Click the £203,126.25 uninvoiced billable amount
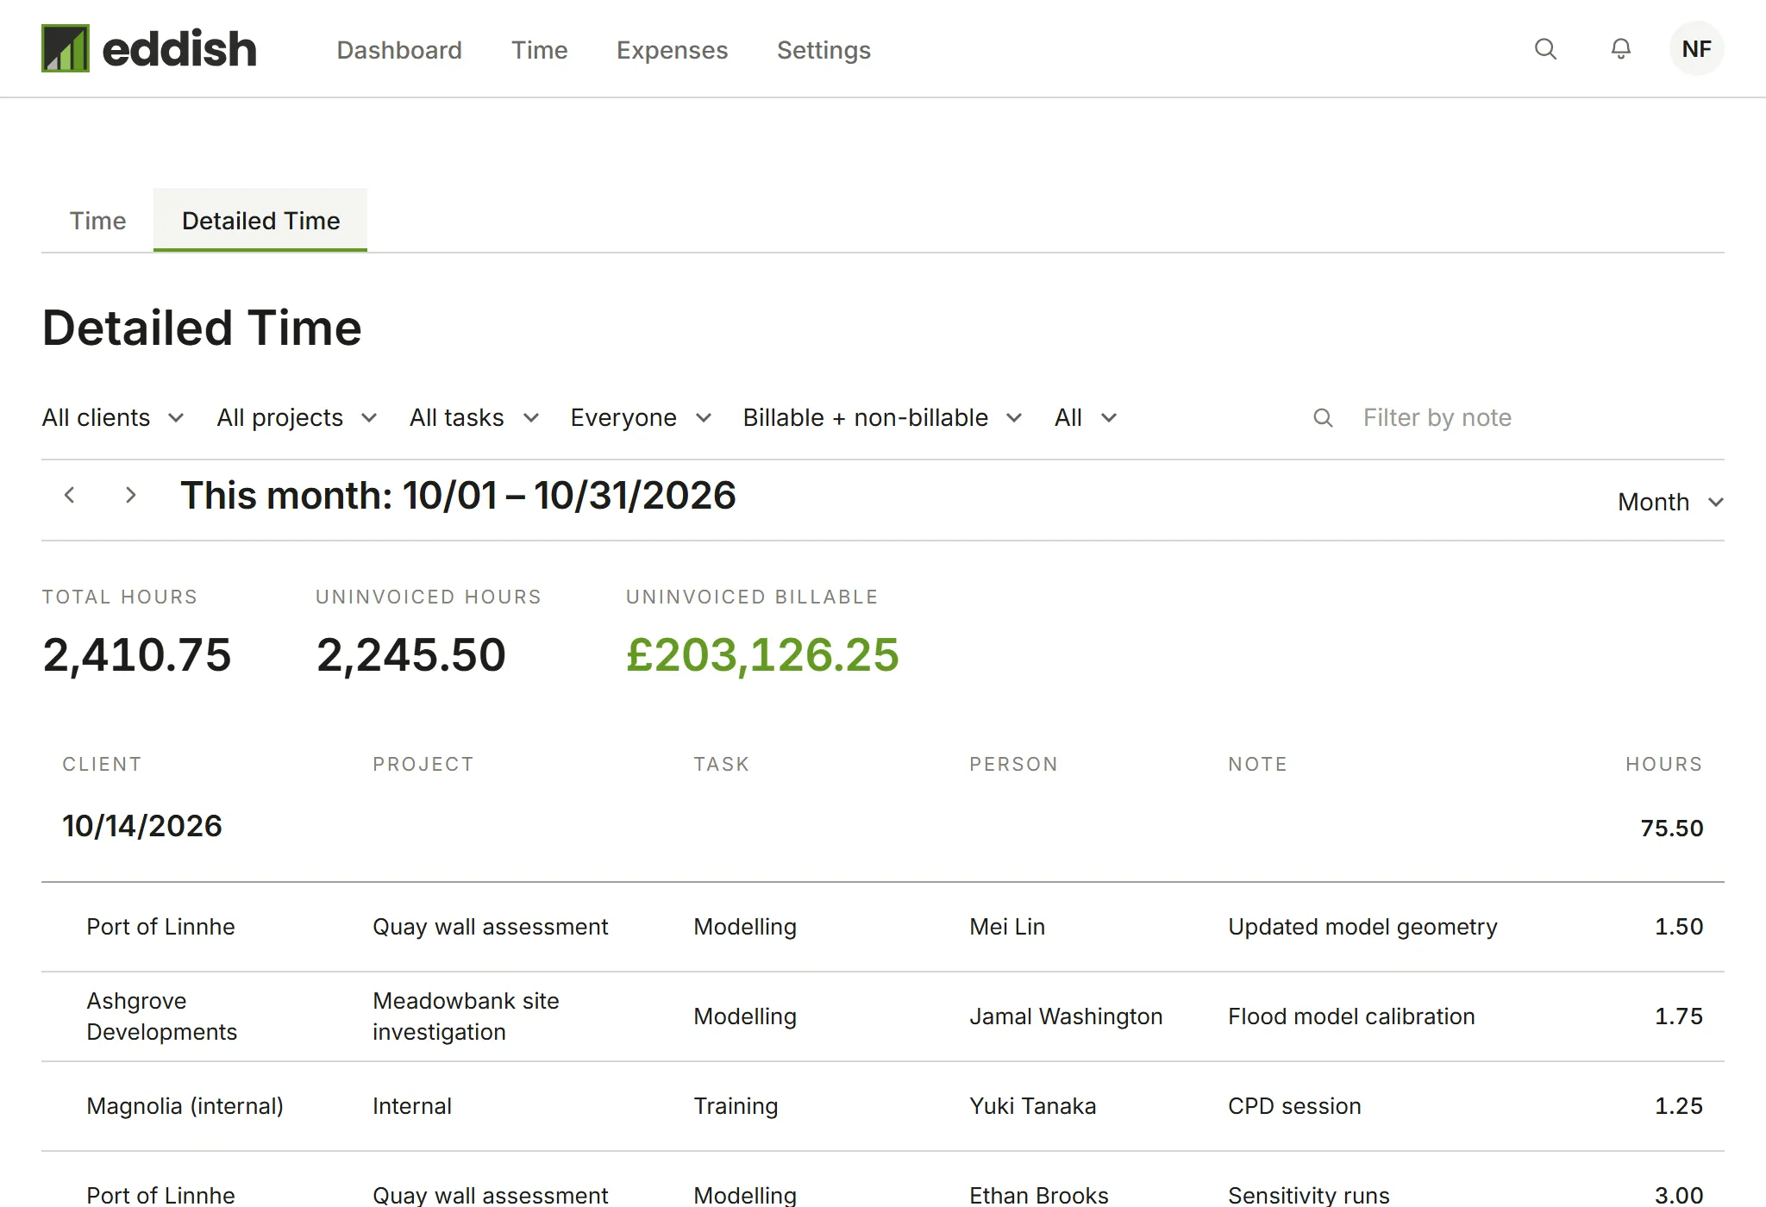The width and height of the screenshot is (1766, 1207). click(762, 655)
